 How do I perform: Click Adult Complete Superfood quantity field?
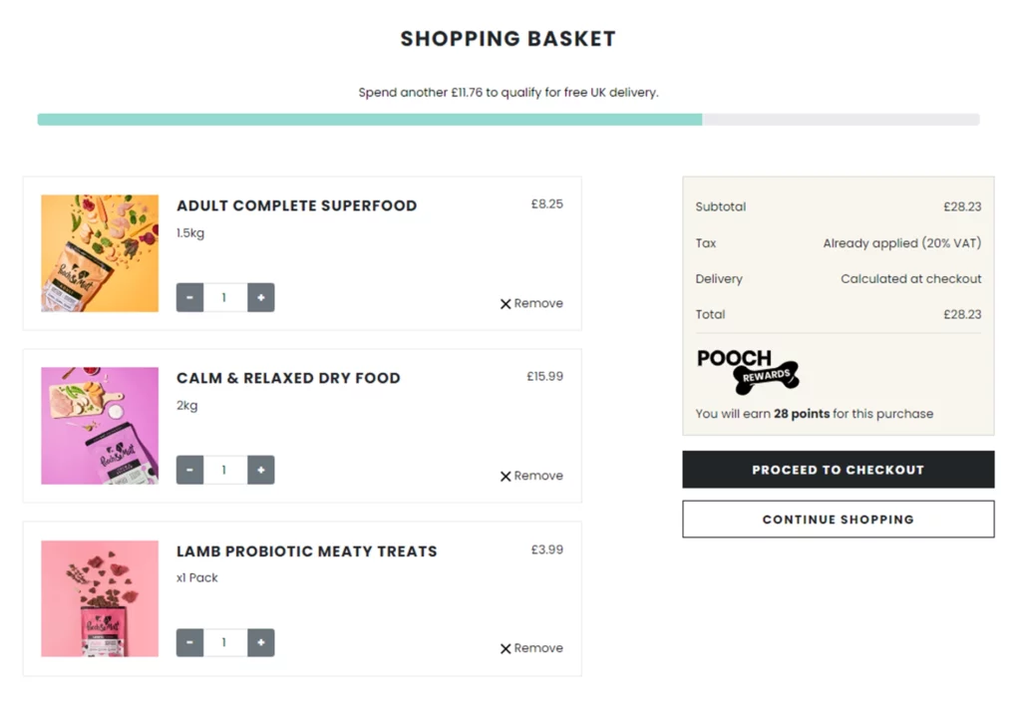pos(224,297)
